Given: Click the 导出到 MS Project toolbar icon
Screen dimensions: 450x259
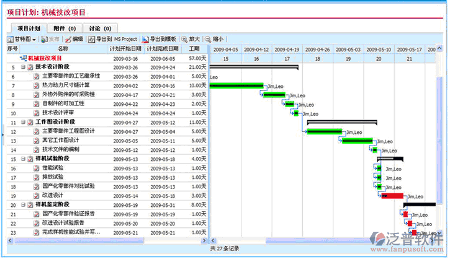Looking at the screenshot, I should [92, 38].
